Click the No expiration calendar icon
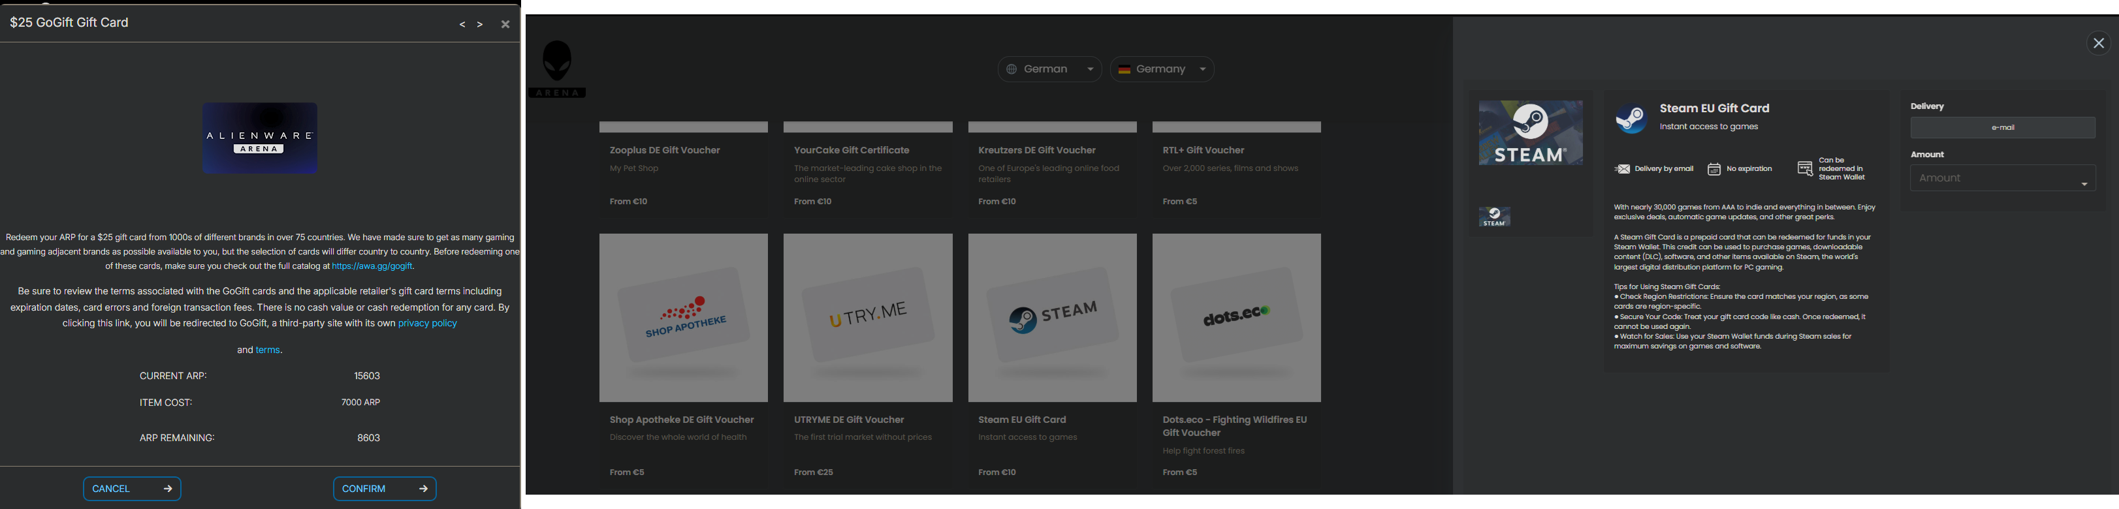 [1714, 170]
